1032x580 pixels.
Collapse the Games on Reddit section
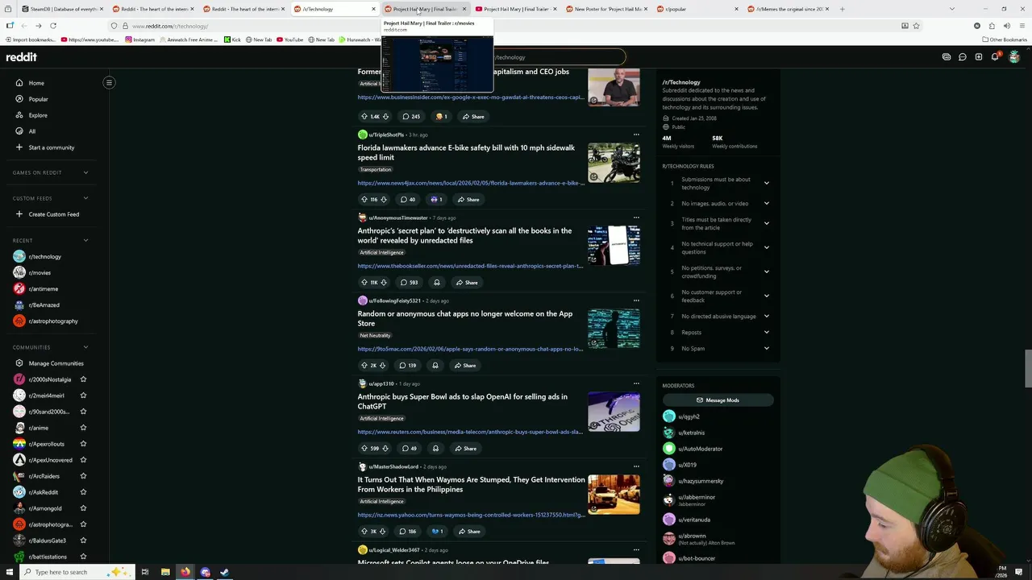point(85,172)
